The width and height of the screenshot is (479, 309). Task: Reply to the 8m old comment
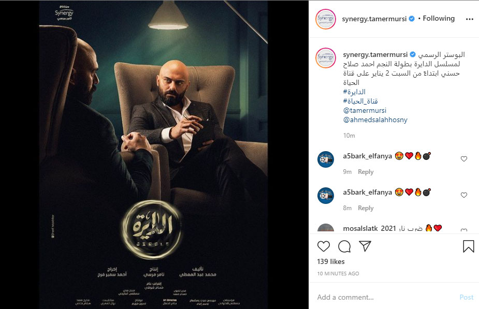pos(366,208)
